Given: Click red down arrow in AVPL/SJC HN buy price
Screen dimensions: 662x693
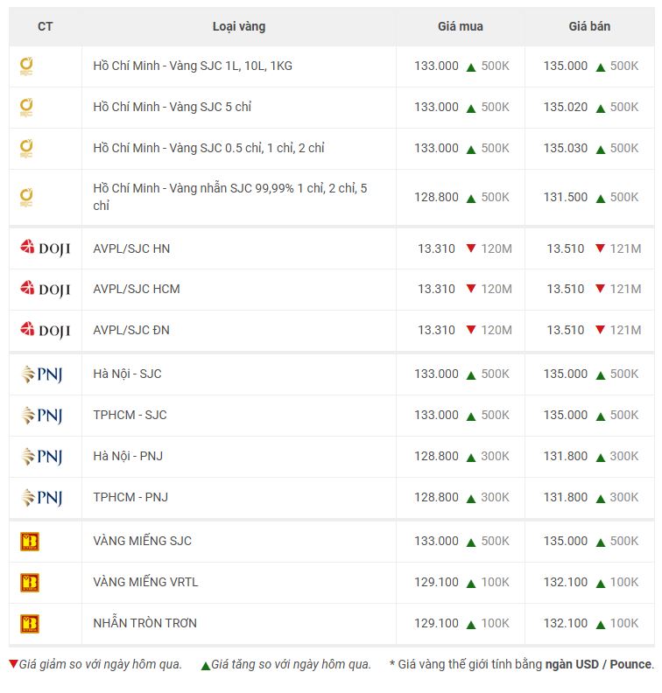Looking at the screenshot, I should coord(471,248).
